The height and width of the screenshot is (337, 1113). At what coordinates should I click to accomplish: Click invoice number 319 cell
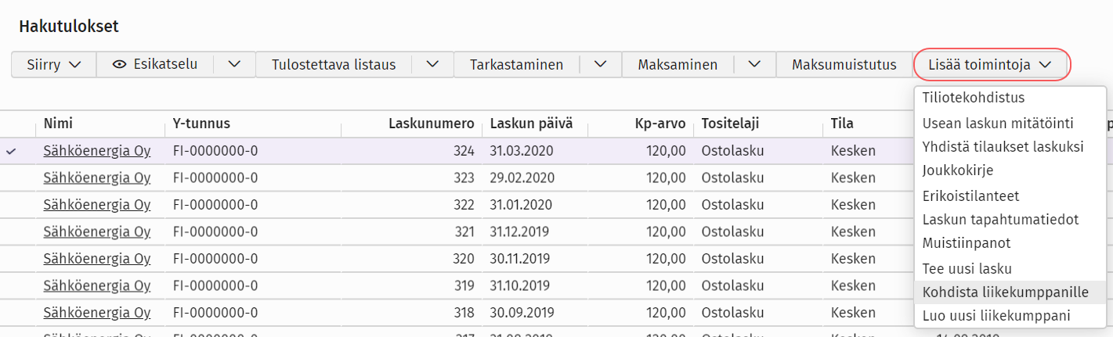click(464, 286)
